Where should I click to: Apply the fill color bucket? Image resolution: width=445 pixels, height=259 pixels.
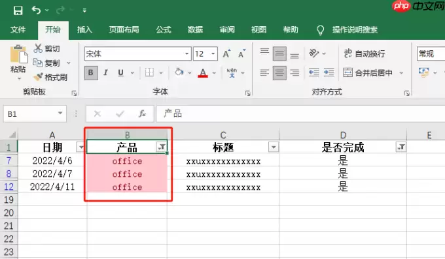179,72
